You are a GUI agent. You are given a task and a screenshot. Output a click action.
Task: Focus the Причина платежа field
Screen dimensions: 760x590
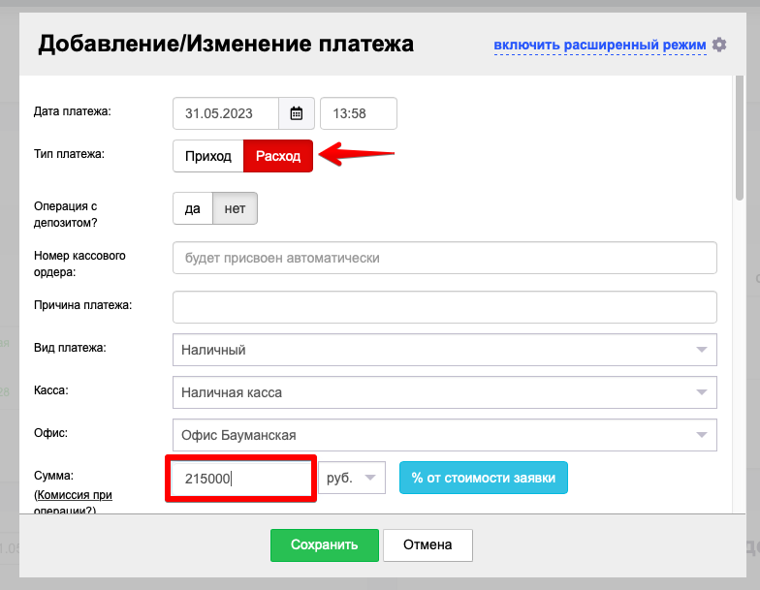coord(444,307)
